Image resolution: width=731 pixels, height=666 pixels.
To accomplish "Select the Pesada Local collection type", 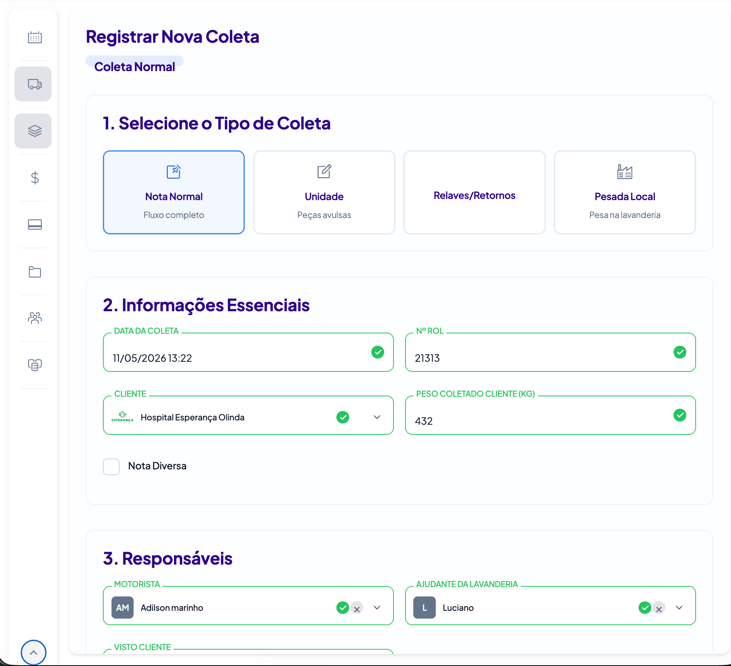I will [x=625, y=192].
